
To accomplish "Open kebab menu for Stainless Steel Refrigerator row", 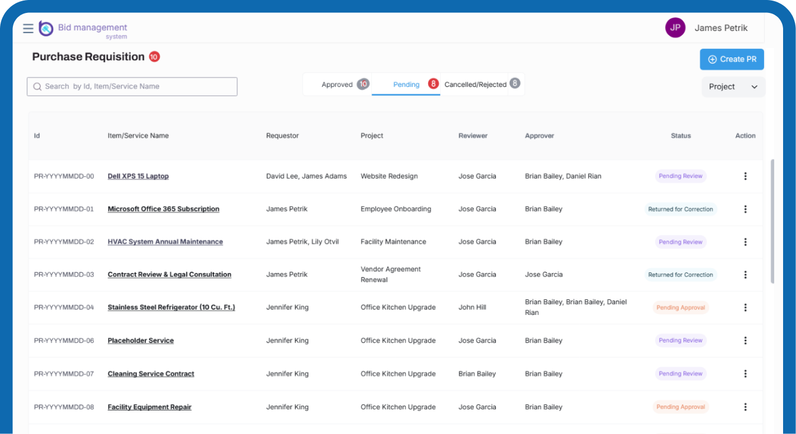I will (x=745, y=308).
